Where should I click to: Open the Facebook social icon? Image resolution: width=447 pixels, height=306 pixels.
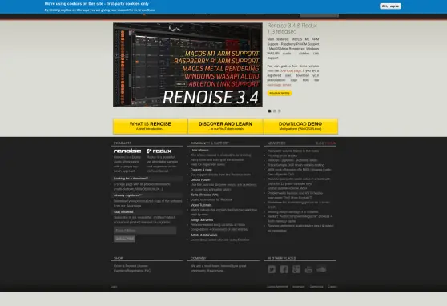pyautogui.click(x=284, y=269)
